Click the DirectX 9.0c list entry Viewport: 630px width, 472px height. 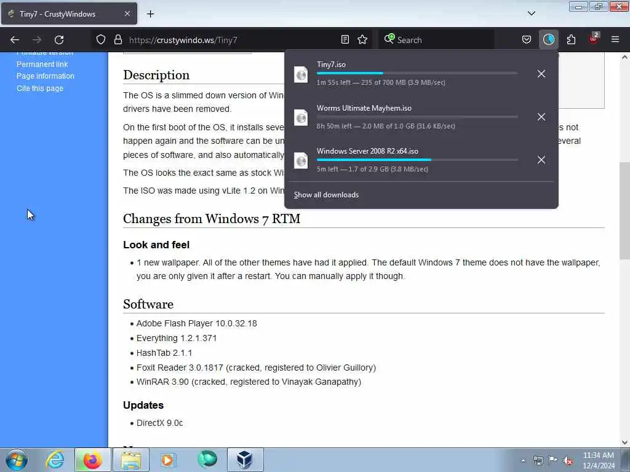coord(159,423)
